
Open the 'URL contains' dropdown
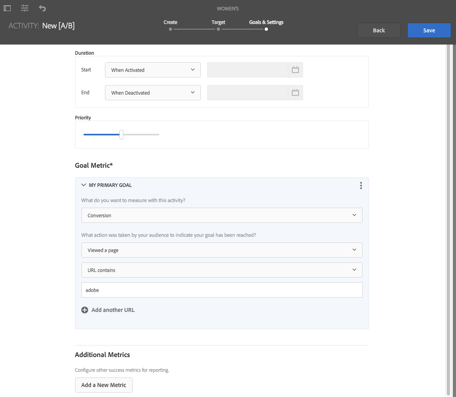coord(222,270)
